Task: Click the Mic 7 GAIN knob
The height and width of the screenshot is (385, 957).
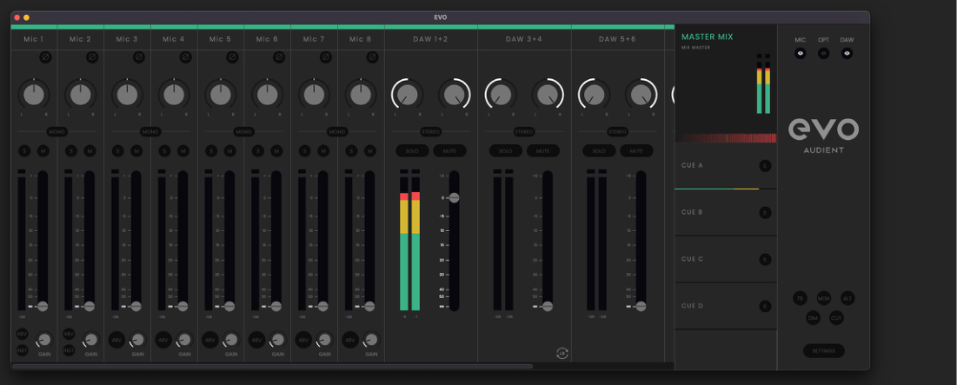Action: click(325, 339)
